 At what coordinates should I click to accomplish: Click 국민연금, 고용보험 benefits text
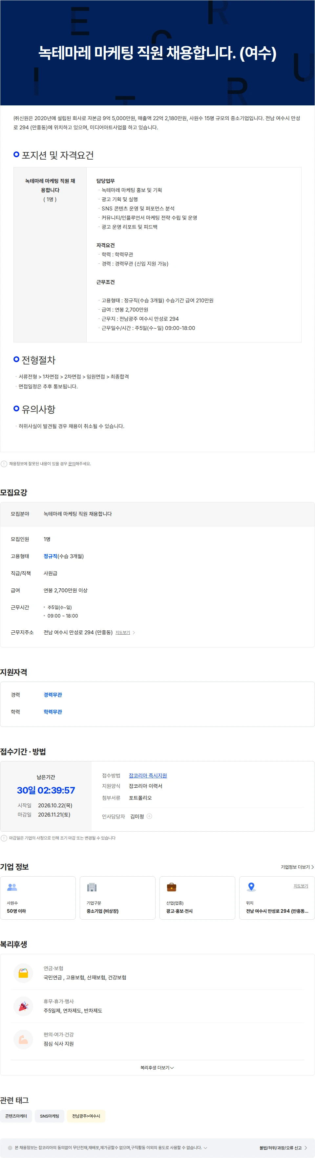[x=85, y=977]
